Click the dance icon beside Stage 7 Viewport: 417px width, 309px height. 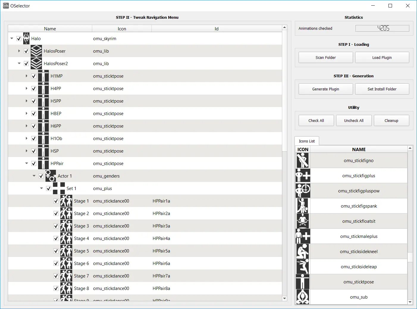[66, 276]
